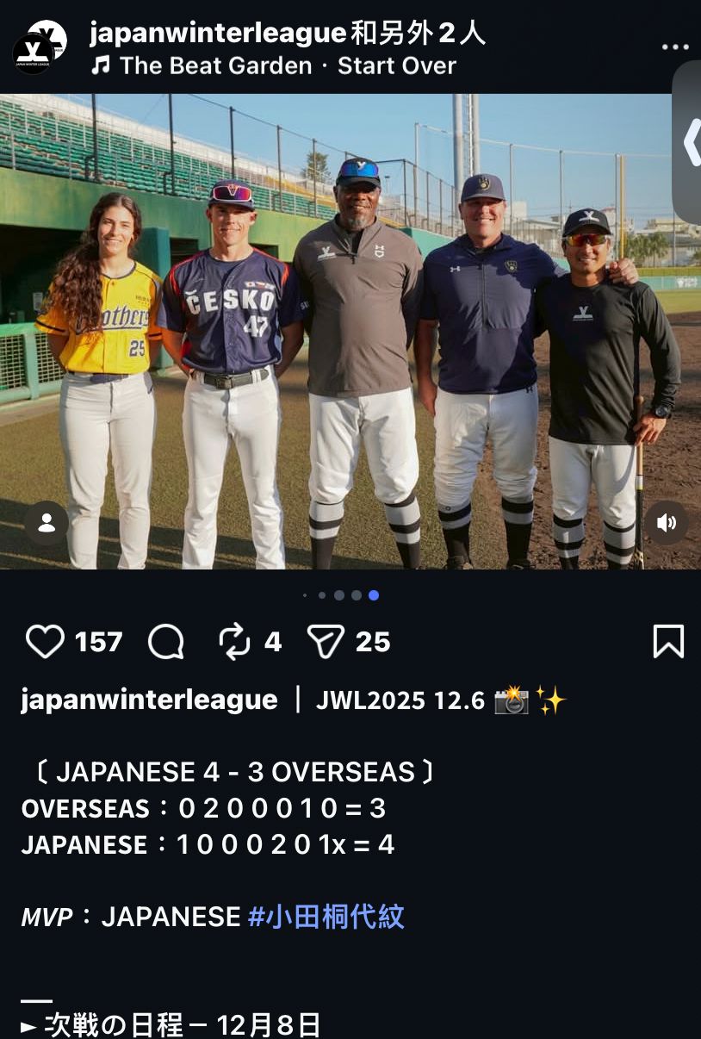Tap the repost arrows icon
Image resolution: width=701 pixels, height=1039 pixels.
pyautogui.click(x=234, y=642)
